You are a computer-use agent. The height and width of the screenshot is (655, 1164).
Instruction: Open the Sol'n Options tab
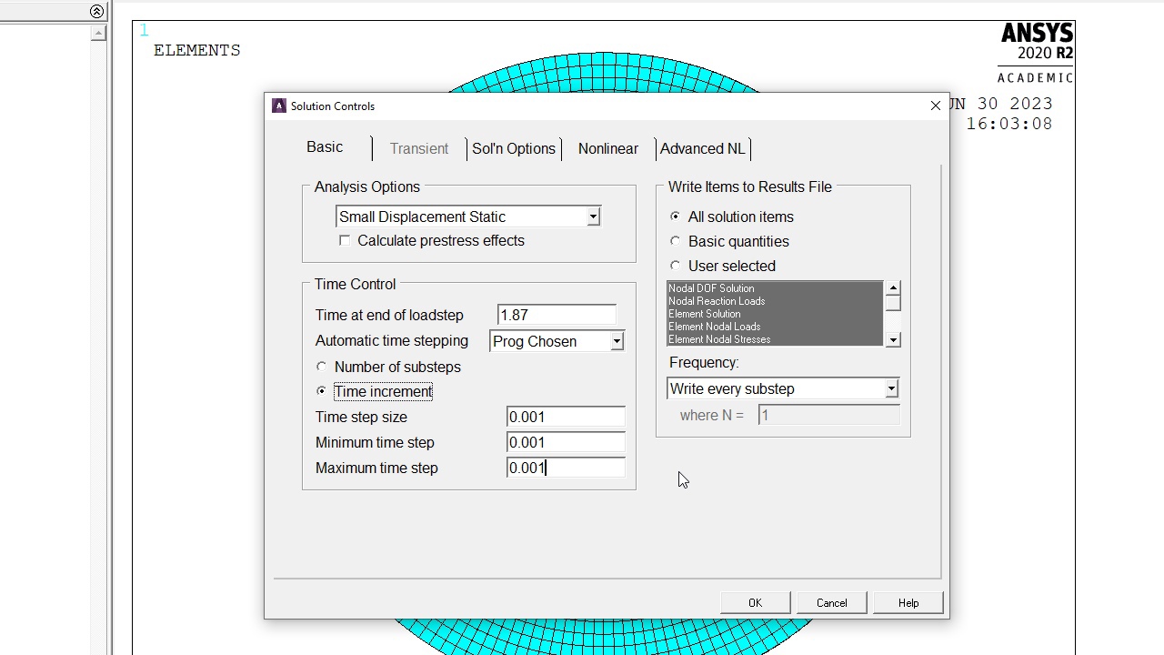pos(514,148)
